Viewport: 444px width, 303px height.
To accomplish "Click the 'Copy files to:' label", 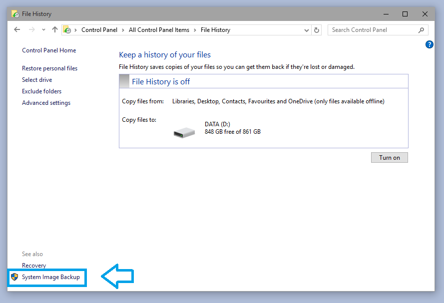I will click(x=139, y=120).
